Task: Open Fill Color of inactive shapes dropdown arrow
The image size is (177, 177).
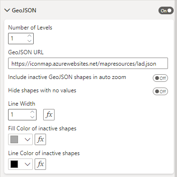Action: click(x=28, y=139)
